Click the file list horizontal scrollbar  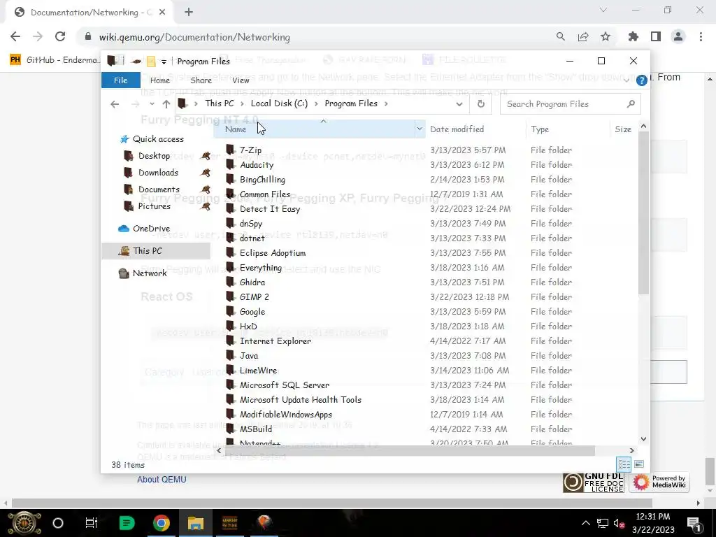tap(409, 451)
